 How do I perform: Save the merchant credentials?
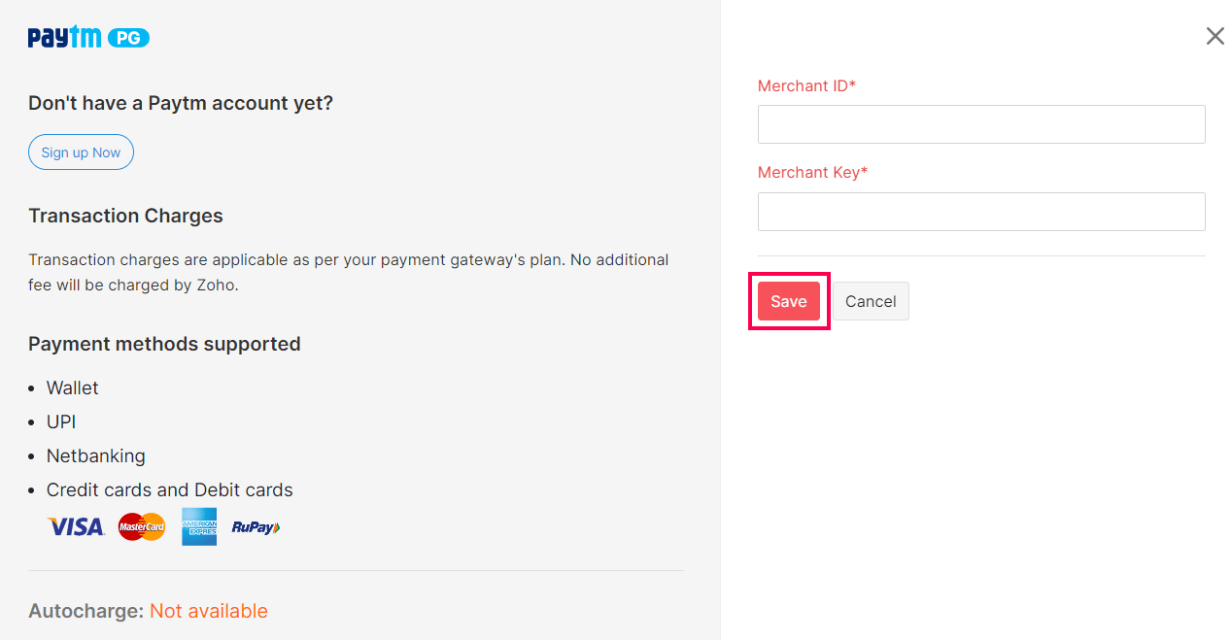point(788,301)
